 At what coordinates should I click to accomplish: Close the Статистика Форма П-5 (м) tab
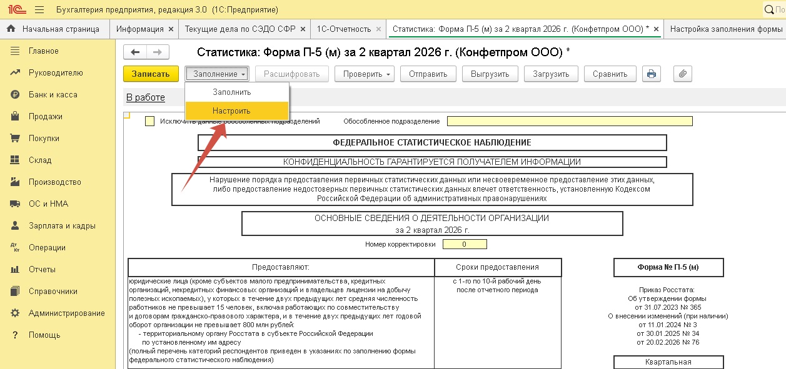tap(656, 29)
